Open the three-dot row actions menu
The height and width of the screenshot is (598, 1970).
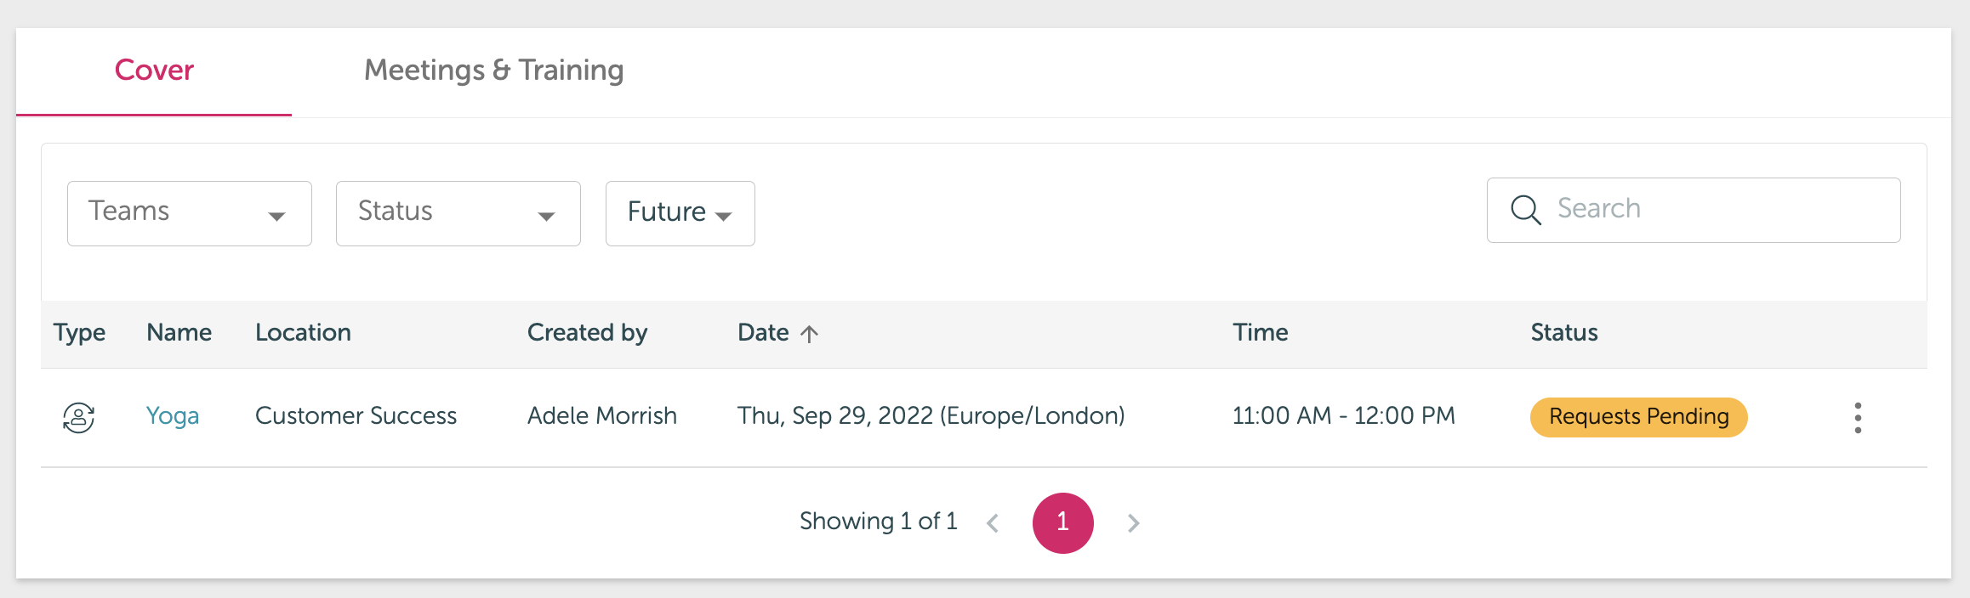[x=1858, y=418]
